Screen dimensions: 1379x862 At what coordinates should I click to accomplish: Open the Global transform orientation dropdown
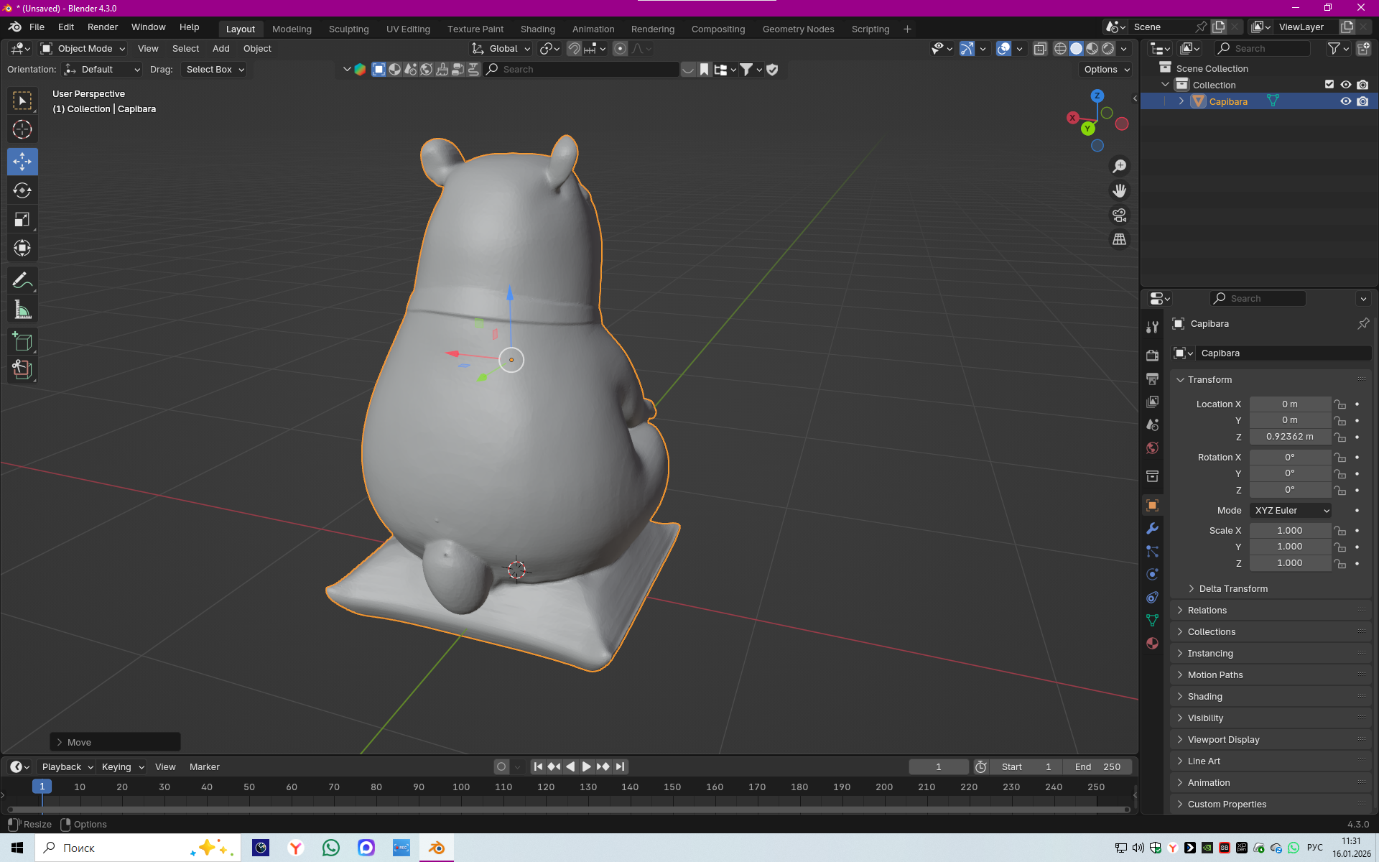pyautogui.click(x=501, y=48)
